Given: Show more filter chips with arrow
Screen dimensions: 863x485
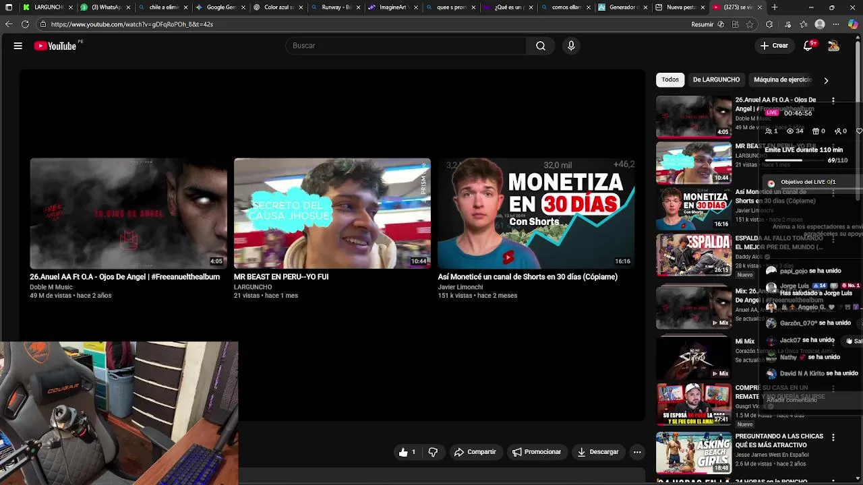Looking at the screenshot, I should 826,80.
